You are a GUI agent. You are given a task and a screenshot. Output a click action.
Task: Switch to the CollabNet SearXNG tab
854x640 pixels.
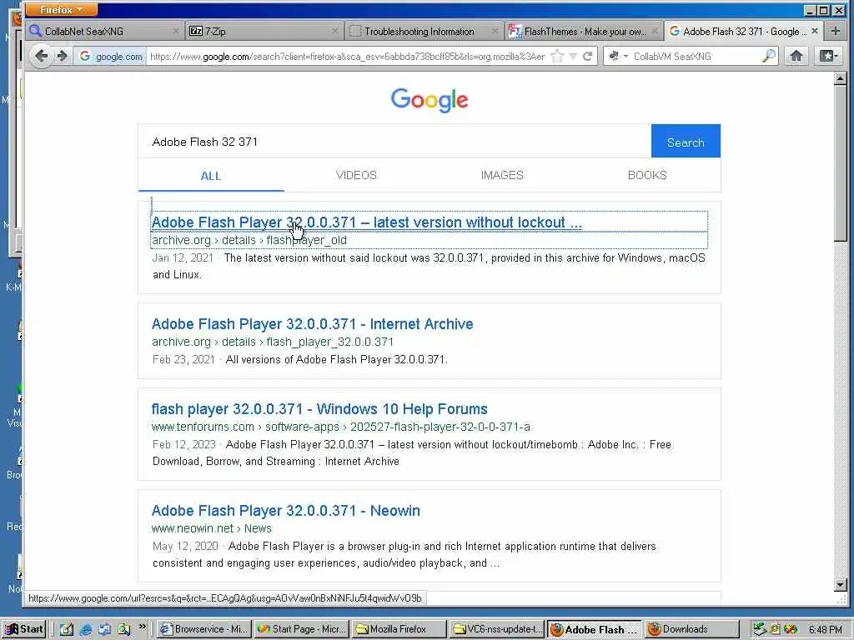click(104, 31)
